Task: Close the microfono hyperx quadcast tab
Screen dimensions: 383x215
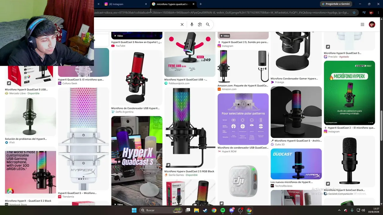Action: pyautogui.click(x=194, y=4)
